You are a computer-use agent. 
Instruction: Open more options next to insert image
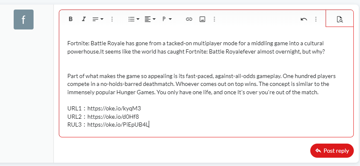coord(214,19)
